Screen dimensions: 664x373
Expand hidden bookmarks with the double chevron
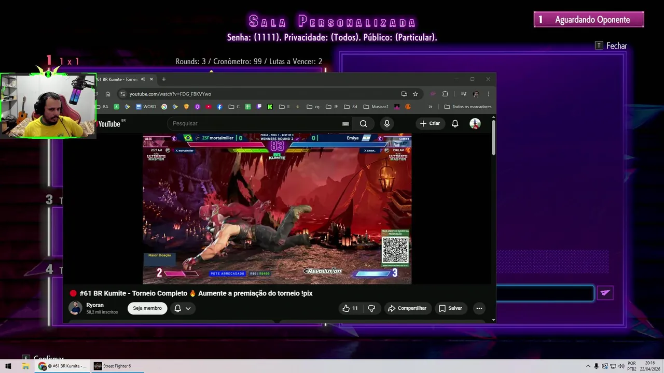430,107
